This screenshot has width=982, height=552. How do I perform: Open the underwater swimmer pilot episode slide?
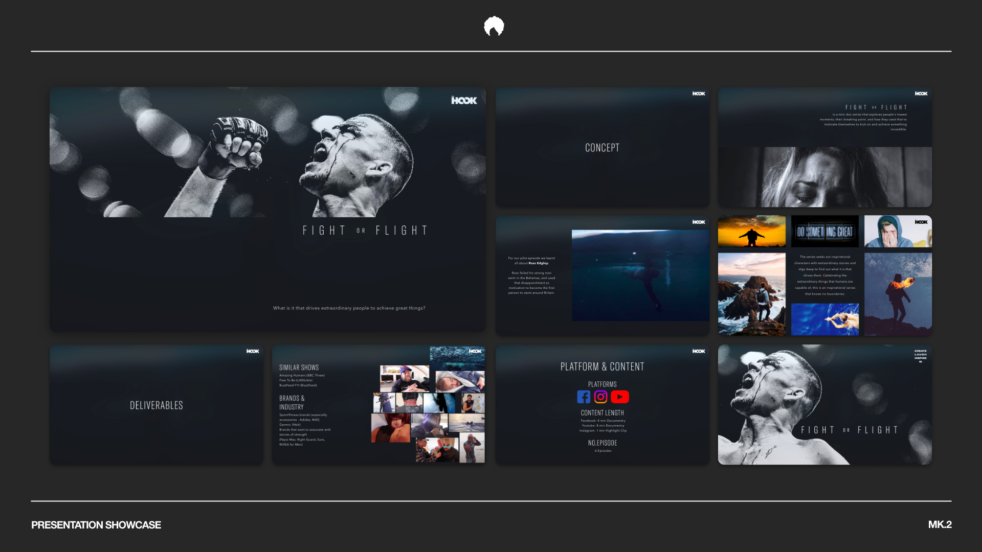pyautogui.click(x=602, y=276)
